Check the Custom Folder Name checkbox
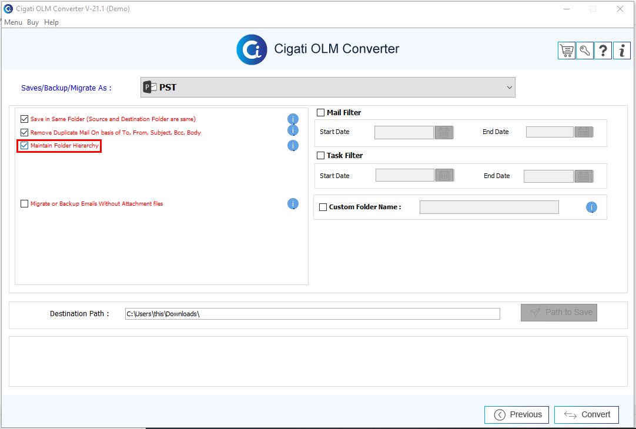 click(x=323, y=207)
